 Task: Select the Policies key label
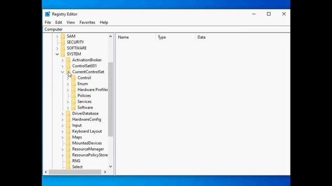(84, 96)
